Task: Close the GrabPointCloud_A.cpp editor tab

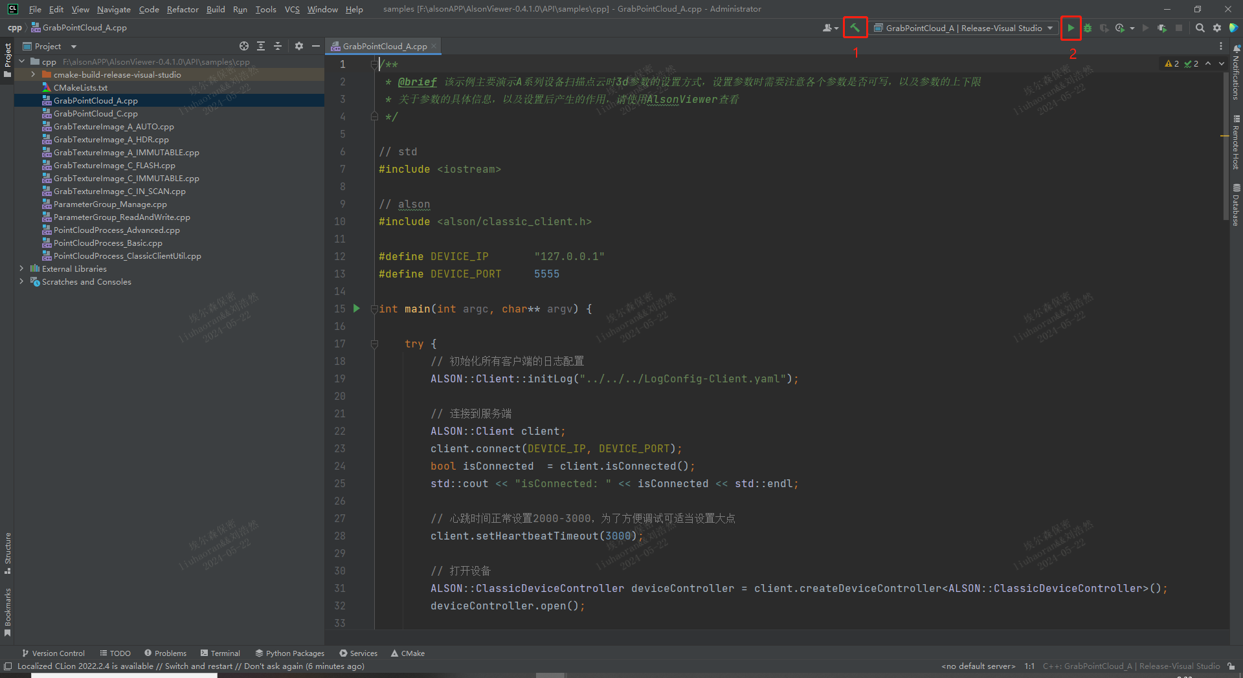Action: 434,47
